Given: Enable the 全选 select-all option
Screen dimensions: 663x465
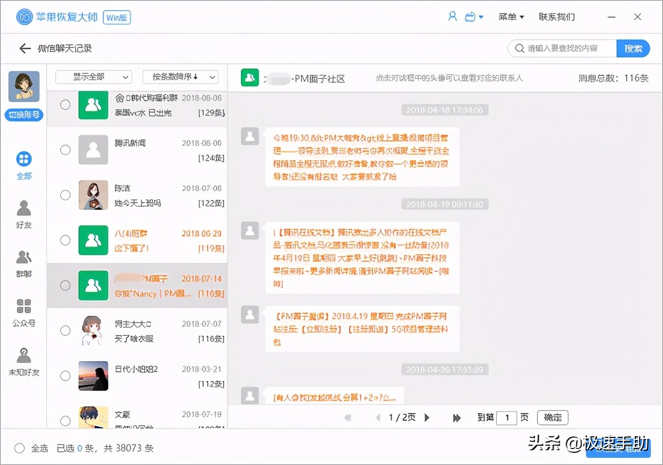Looking at the screenshot, I should 20,448.
